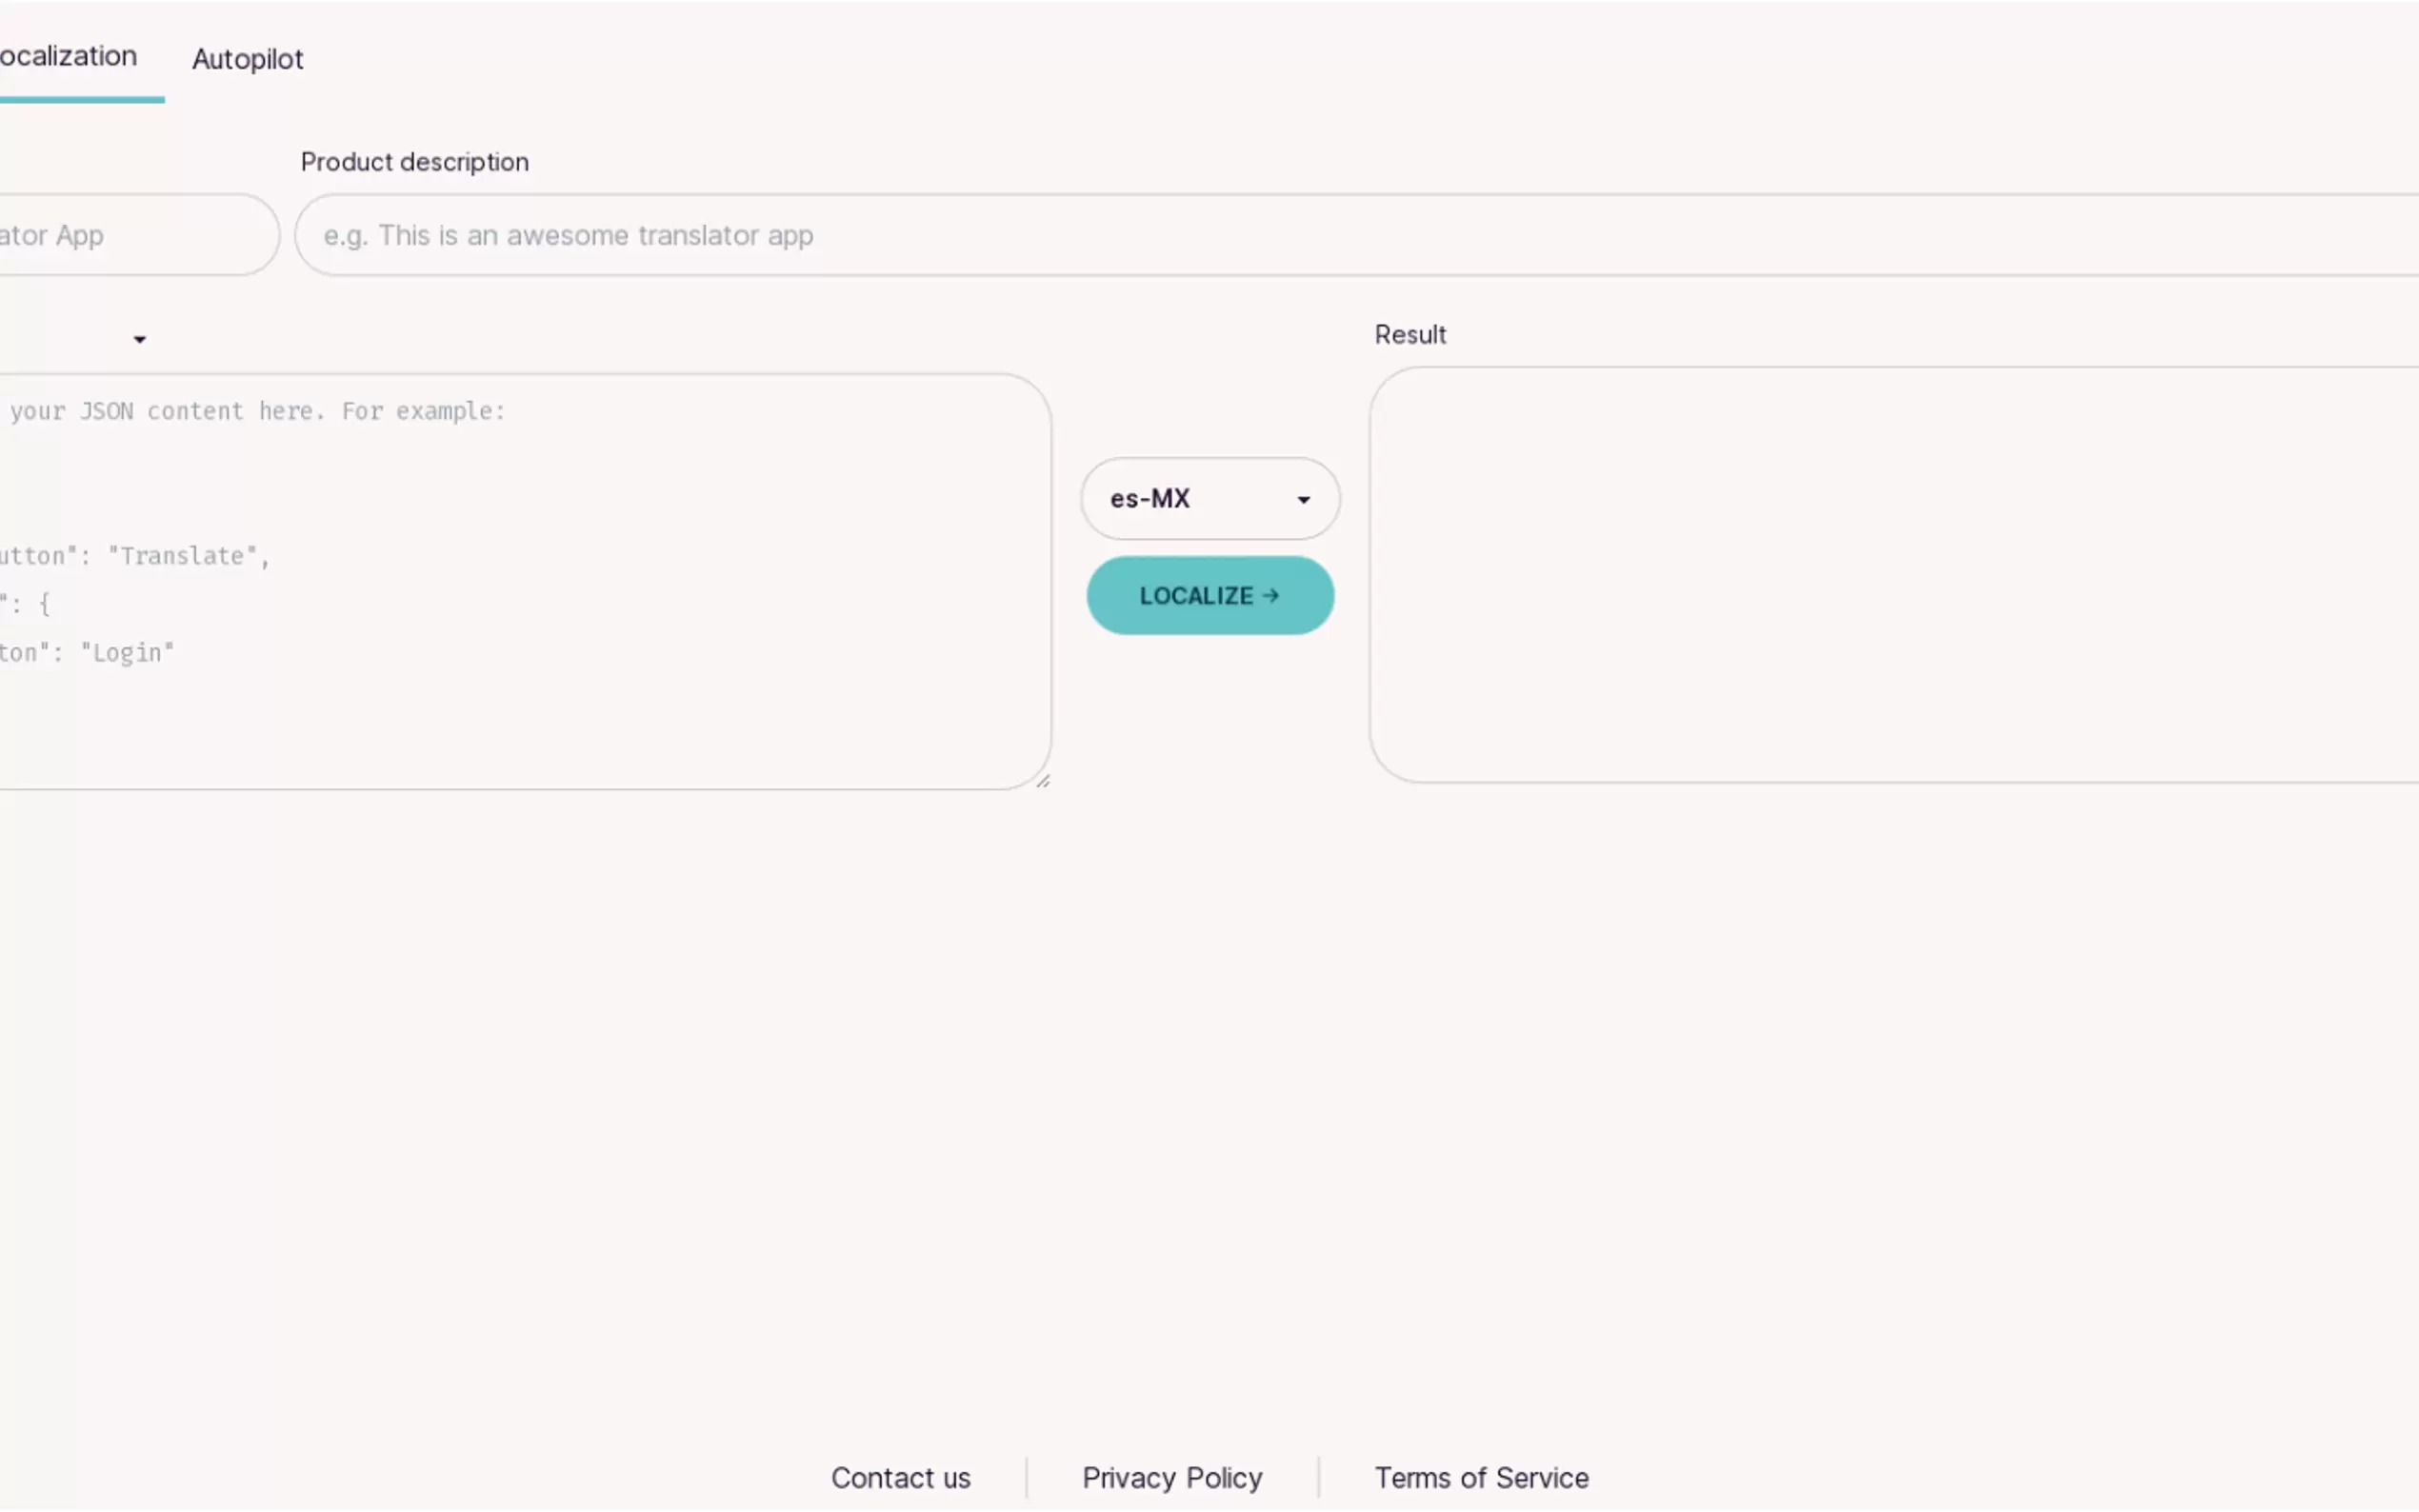Open the Terms of Service link
The width and height of the screenshot is (2419, 1512).
1480,1477
